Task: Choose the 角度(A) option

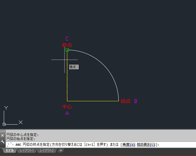Action: click(129, 145)
